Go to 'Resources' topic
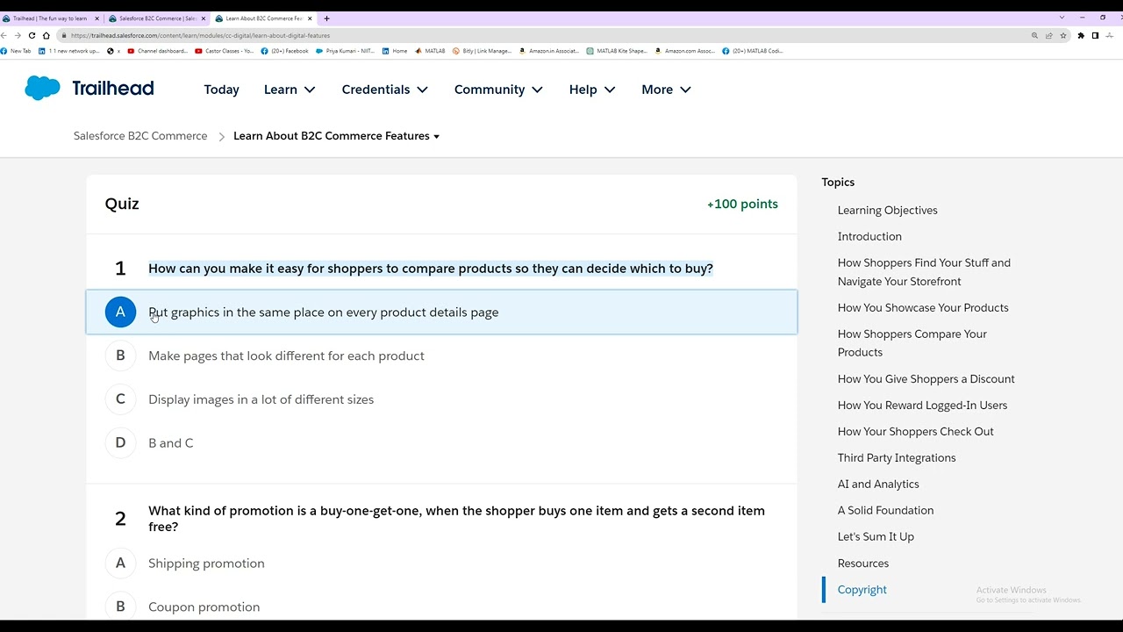Image resolution: width=1123 pixels, height=632 pixels. click(863, 563)
